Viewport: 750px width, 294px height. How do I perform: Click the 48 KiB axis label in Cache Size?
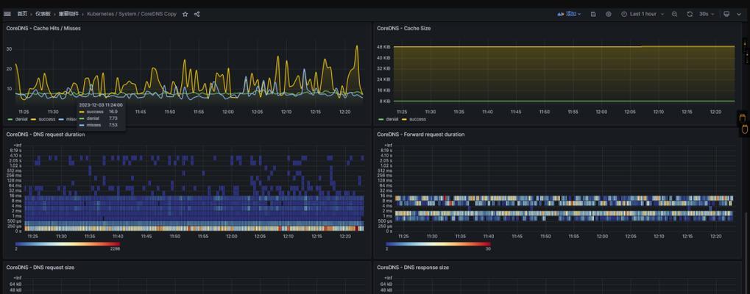pos(383,47)
